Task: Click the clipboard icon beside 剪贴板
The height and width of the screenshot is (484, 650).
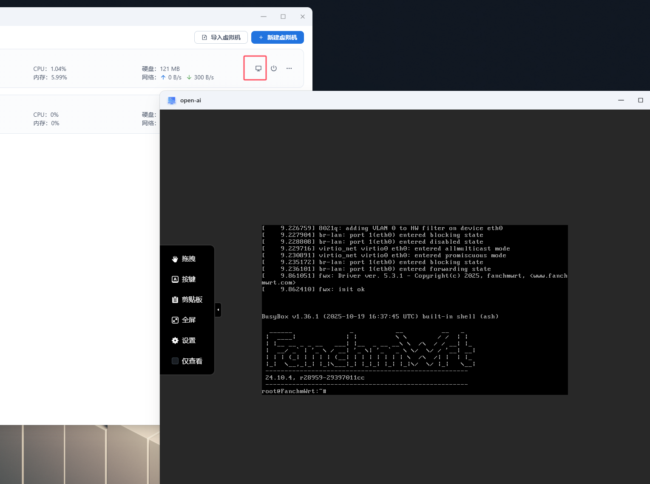Action: pyautogui.click(x=175, y=300)
